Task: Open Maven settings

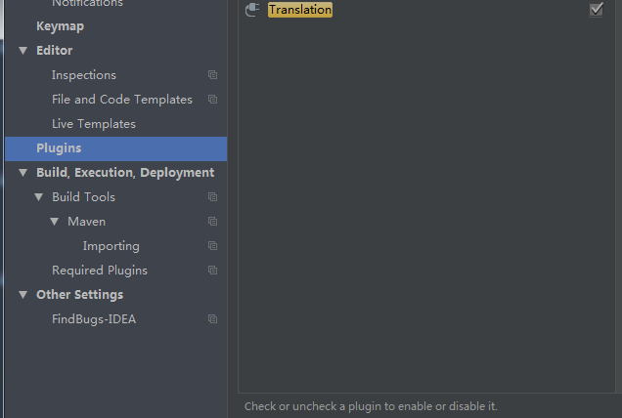Action: [x=86, y=222]
